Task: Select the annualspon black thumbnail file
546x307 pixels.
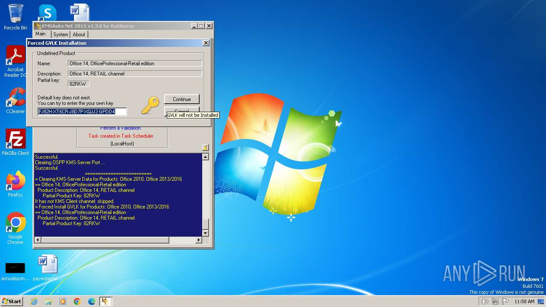Action: 15,271
